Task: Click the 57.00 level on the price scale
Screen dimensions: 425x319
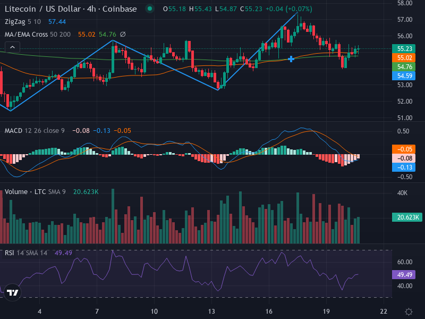Action: click(x=405, y=20)
